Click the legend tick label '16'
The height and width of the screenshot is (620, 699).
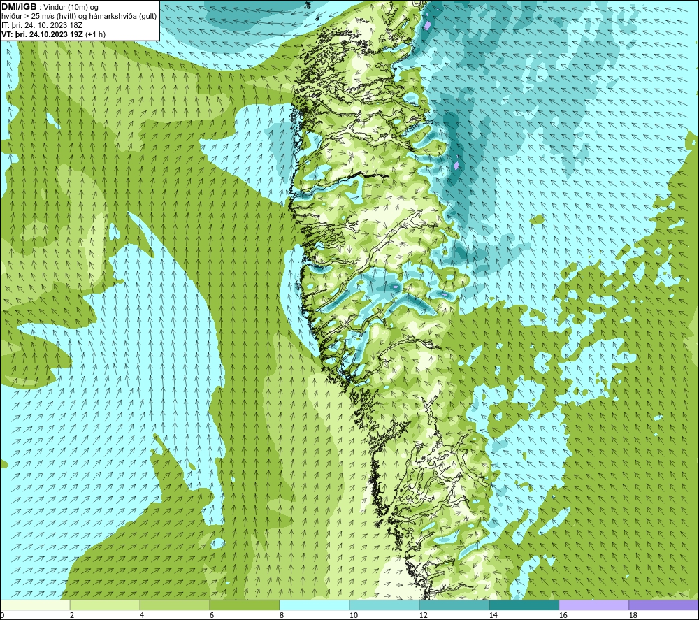pyautogui.click(x=563, y=615)
